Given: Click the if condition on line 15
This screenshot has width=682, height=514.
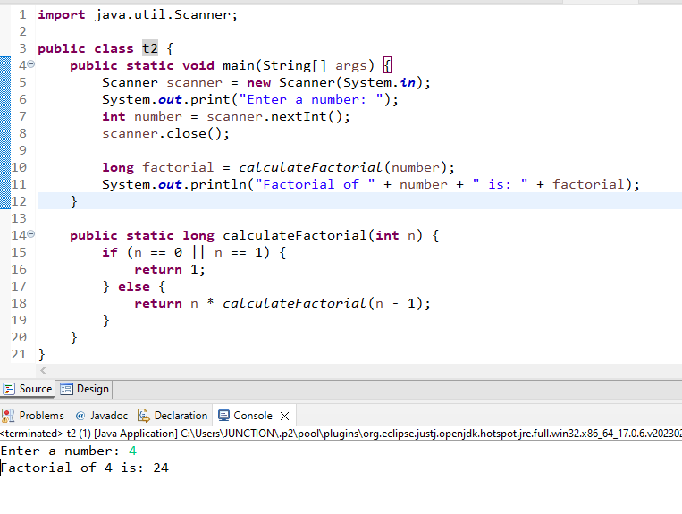Looking at the screenshot, I should pyautogui.click(x=198, y=252).
